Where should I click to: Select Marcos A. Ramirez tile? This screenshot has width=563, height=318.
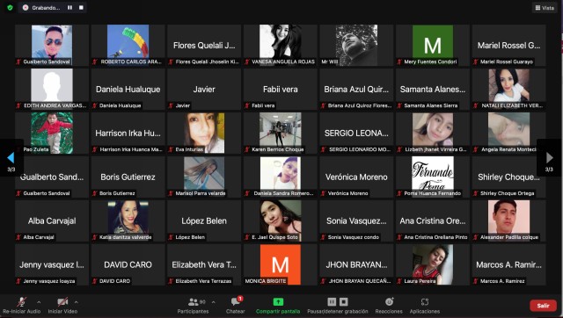pyautogui.click(x=508, y=265)
